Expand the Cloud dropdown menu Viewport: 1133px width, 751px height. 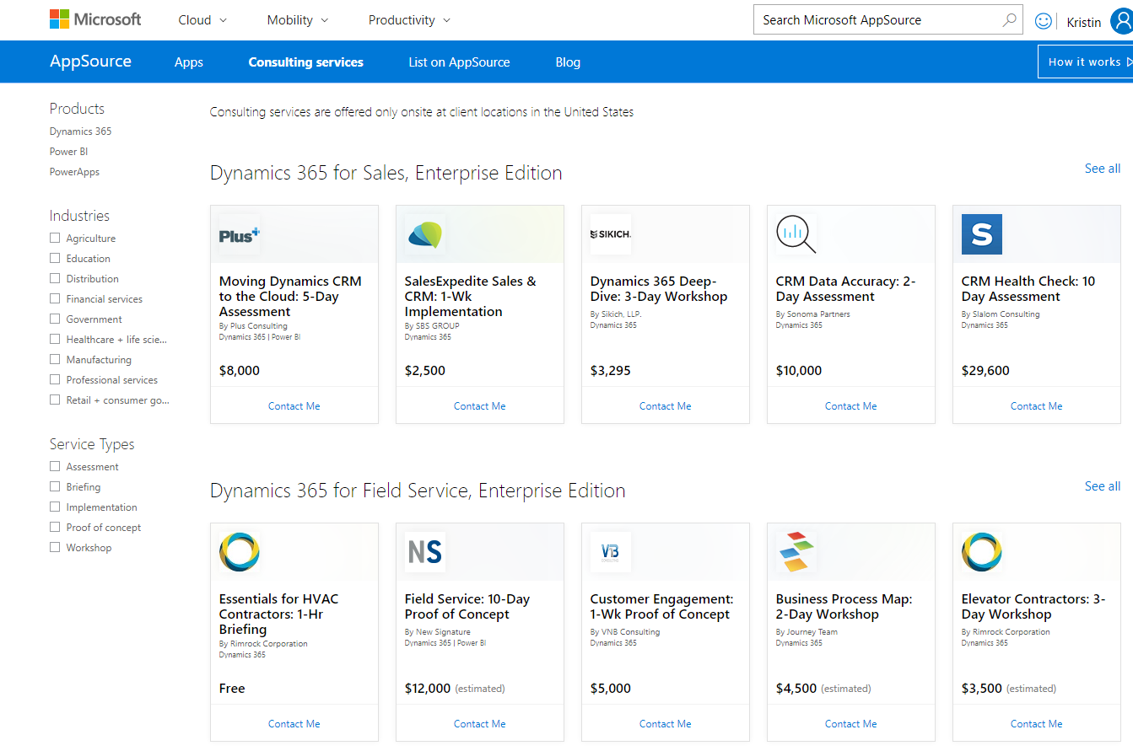tap(202, 20)
